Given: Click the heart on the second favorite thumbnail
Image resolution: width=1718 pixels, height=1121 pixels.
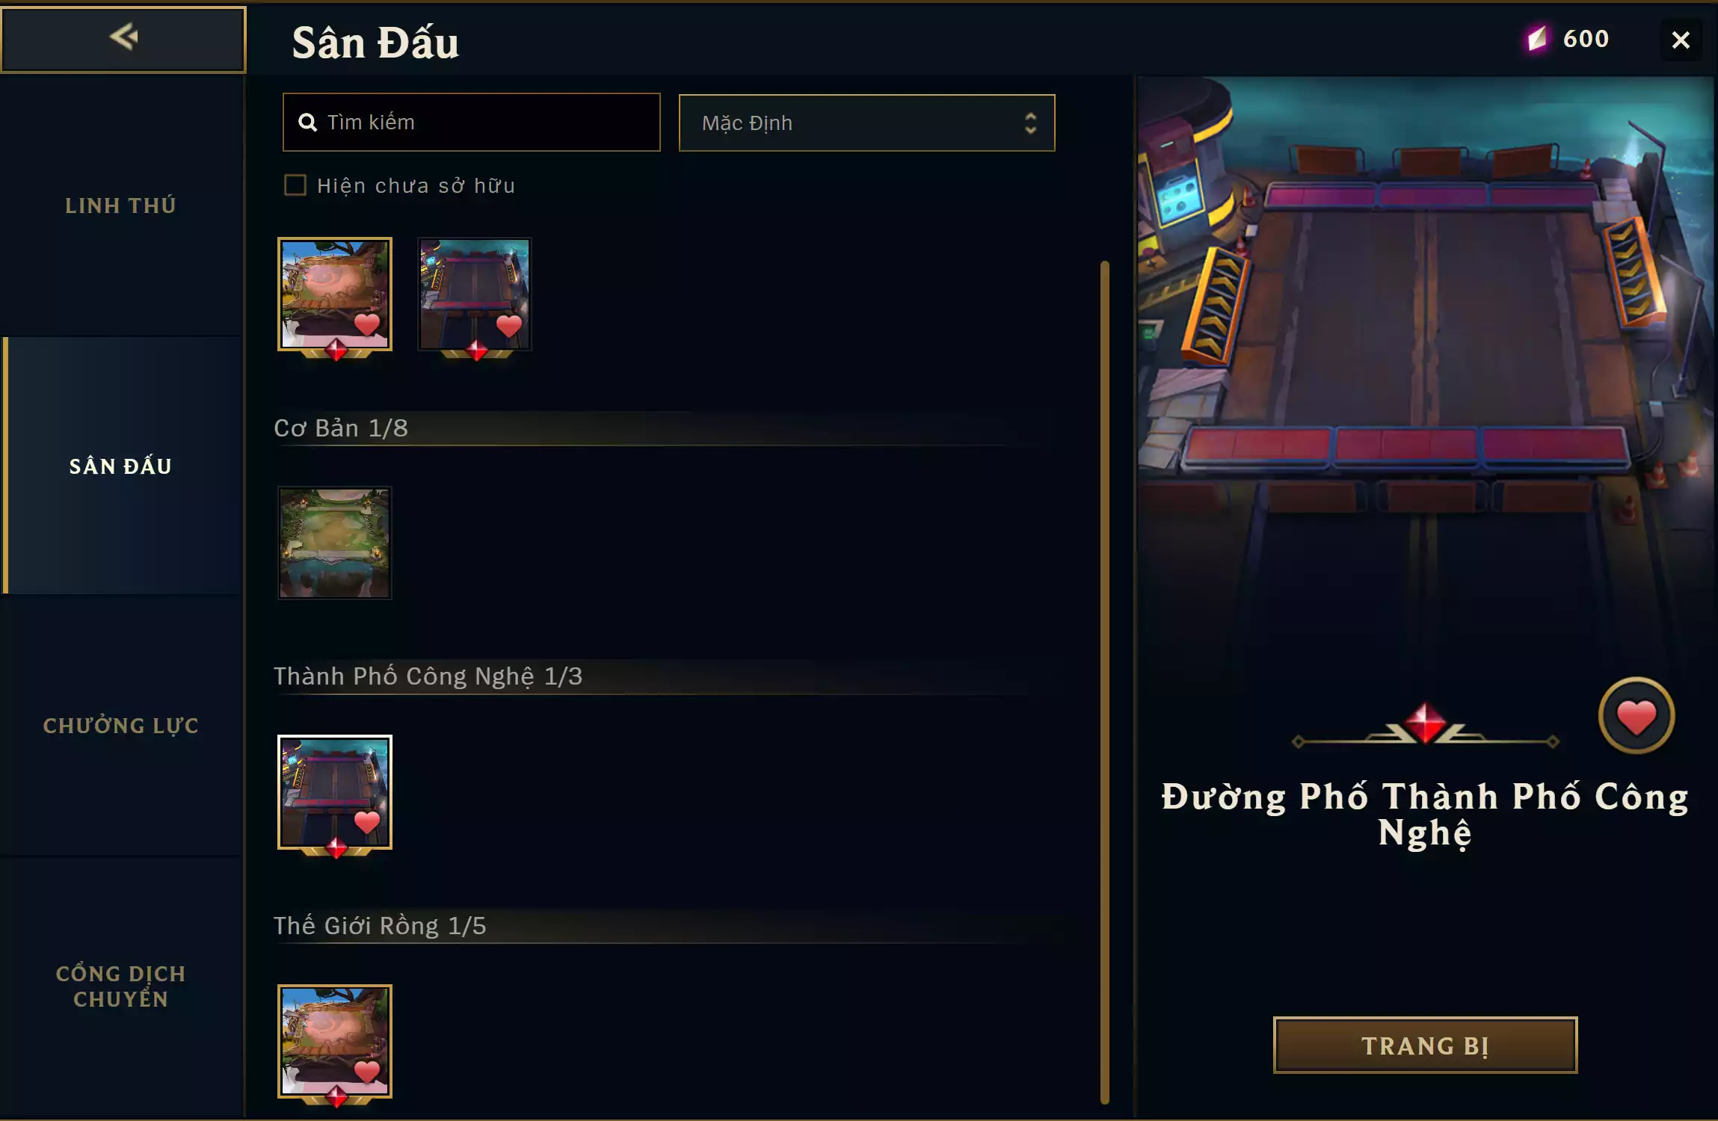Looking at the screenshot, I should pyautogui.click(x=508, y=326).
